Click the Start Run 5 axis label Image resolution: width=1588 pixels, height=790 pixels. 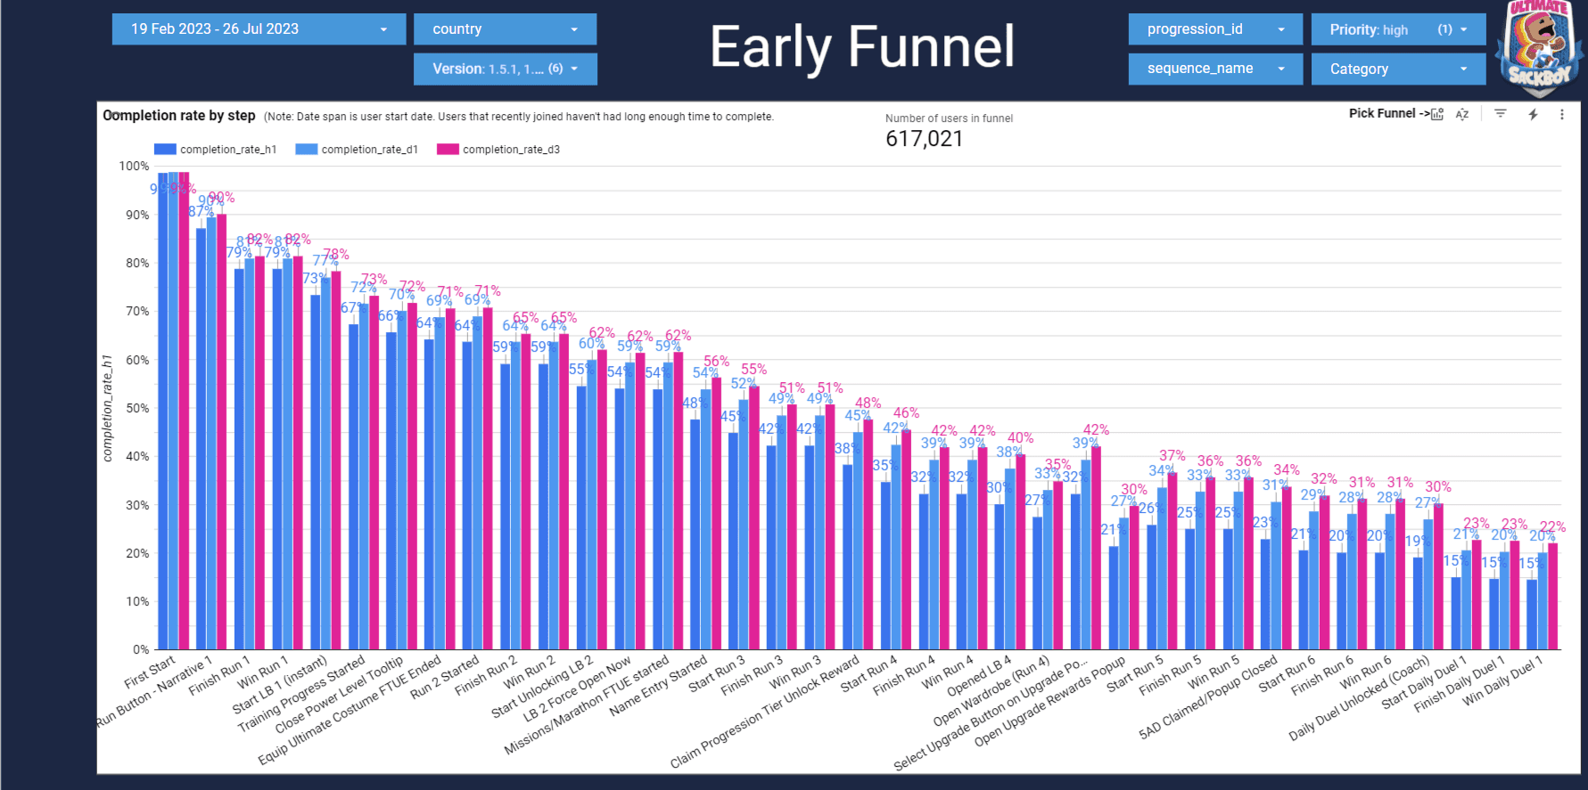point(1136,674)
